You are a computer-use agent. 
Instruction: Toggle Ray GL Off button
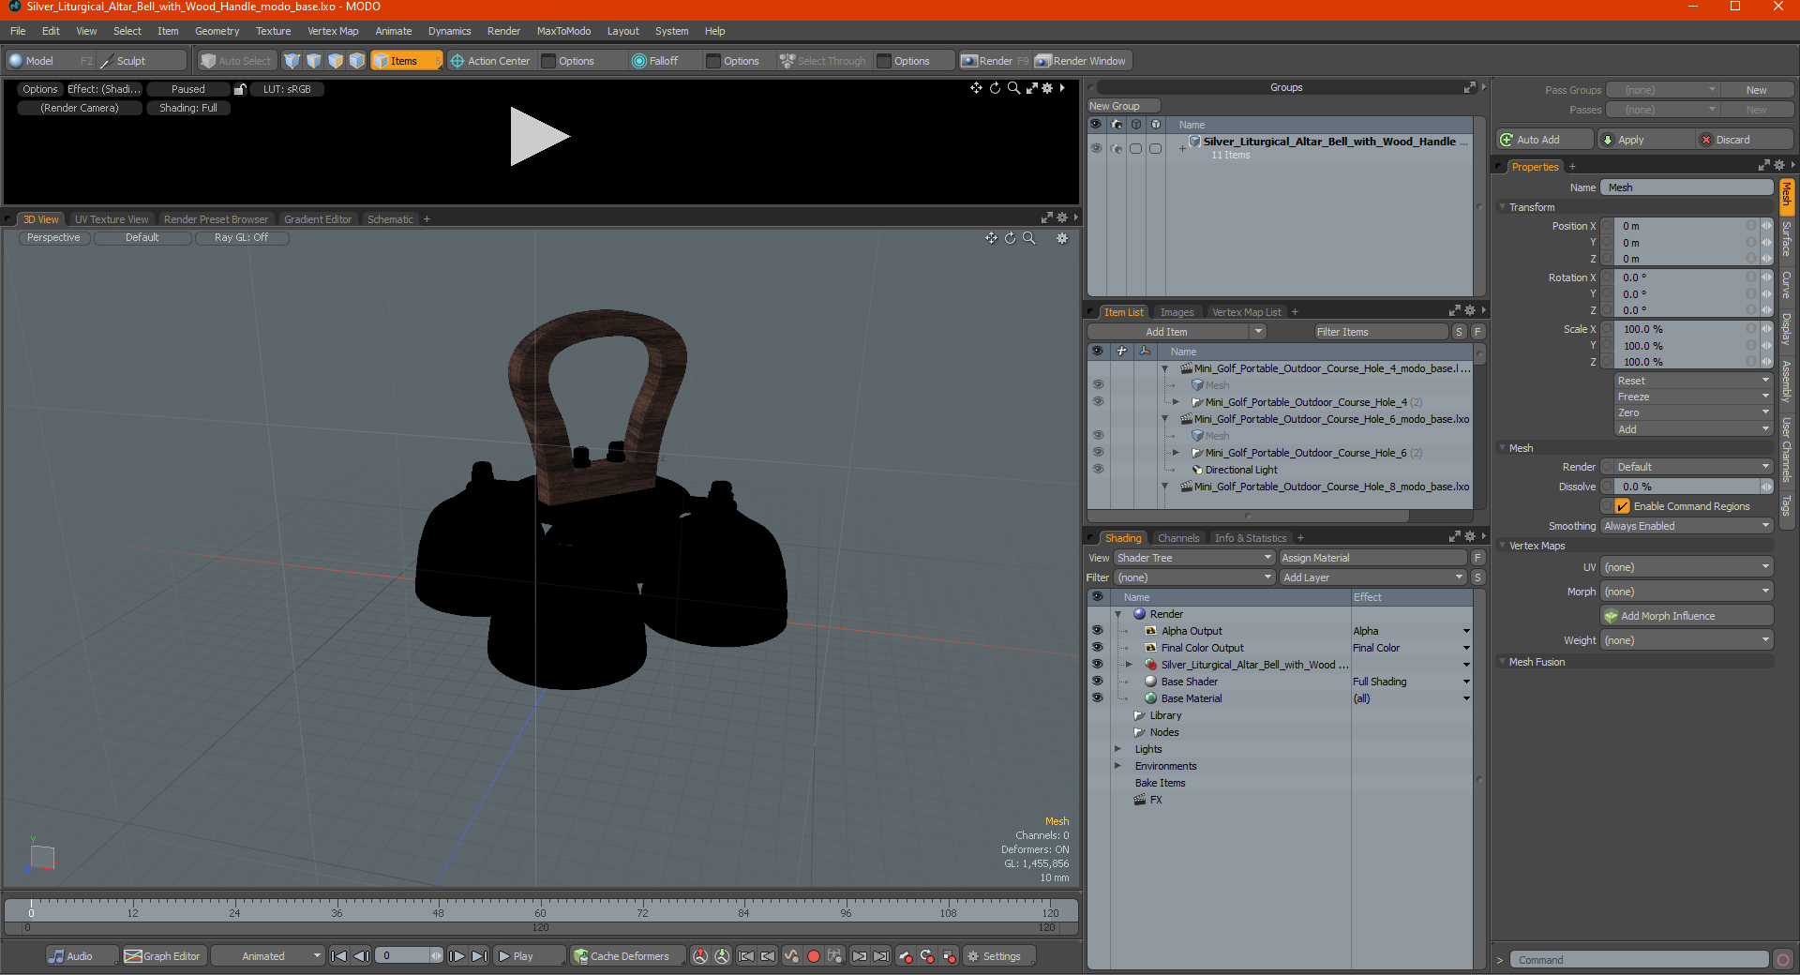click(x=241, y=238)
